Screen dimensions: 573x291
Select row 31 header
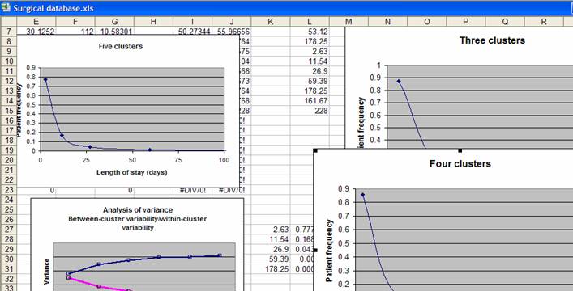click(8, 268)
